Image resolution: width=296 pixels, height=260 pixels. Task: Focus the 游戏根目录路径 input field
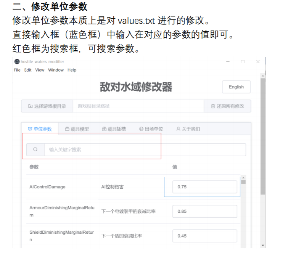[138, 106]
